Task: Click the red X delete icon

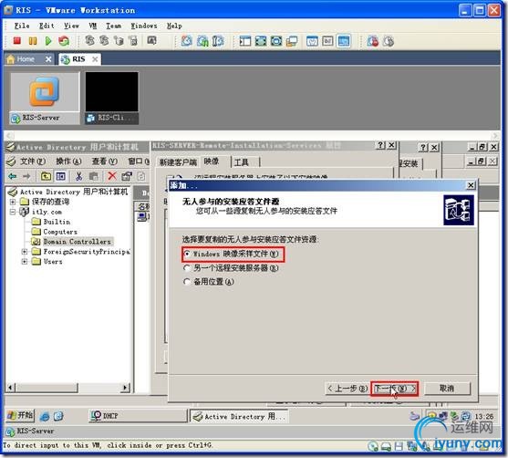Action: [112, 176]
